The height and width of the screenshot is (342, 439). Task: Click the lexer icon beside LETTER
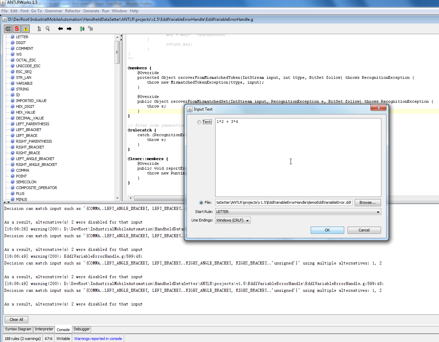click(13, 37)
